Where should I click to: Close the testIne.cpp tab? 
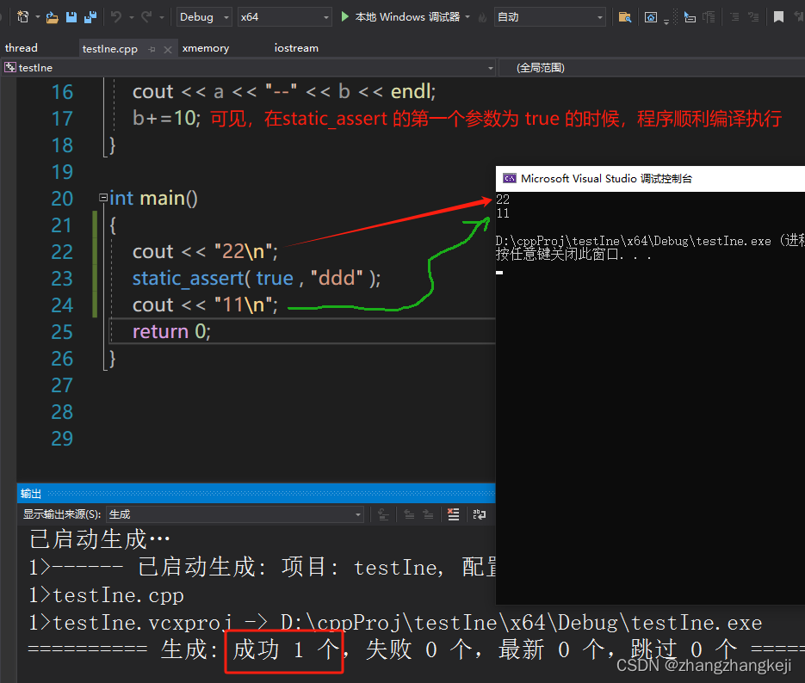(x=167, y=49)
